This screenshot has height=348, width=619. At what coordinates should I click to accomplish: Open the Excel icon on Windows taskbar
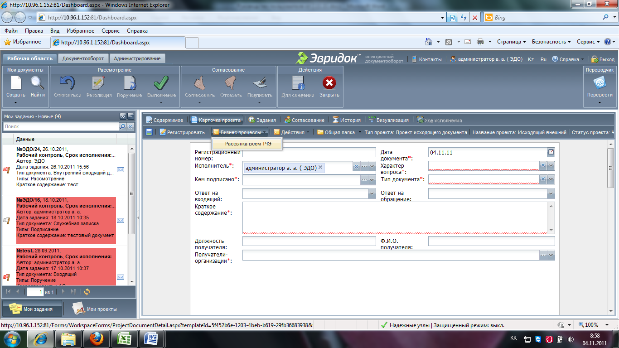[125, 339]
